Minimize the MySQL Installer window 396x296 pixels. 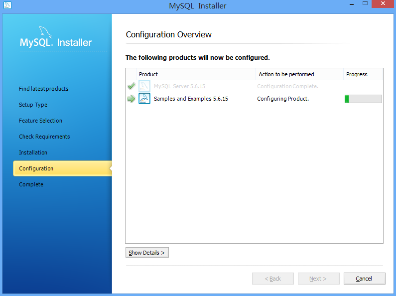tap(347, 4)
